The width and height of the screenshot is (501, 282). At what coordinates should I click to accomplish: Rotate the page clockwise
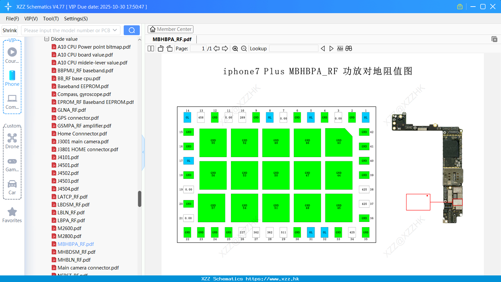coord(169,49)
